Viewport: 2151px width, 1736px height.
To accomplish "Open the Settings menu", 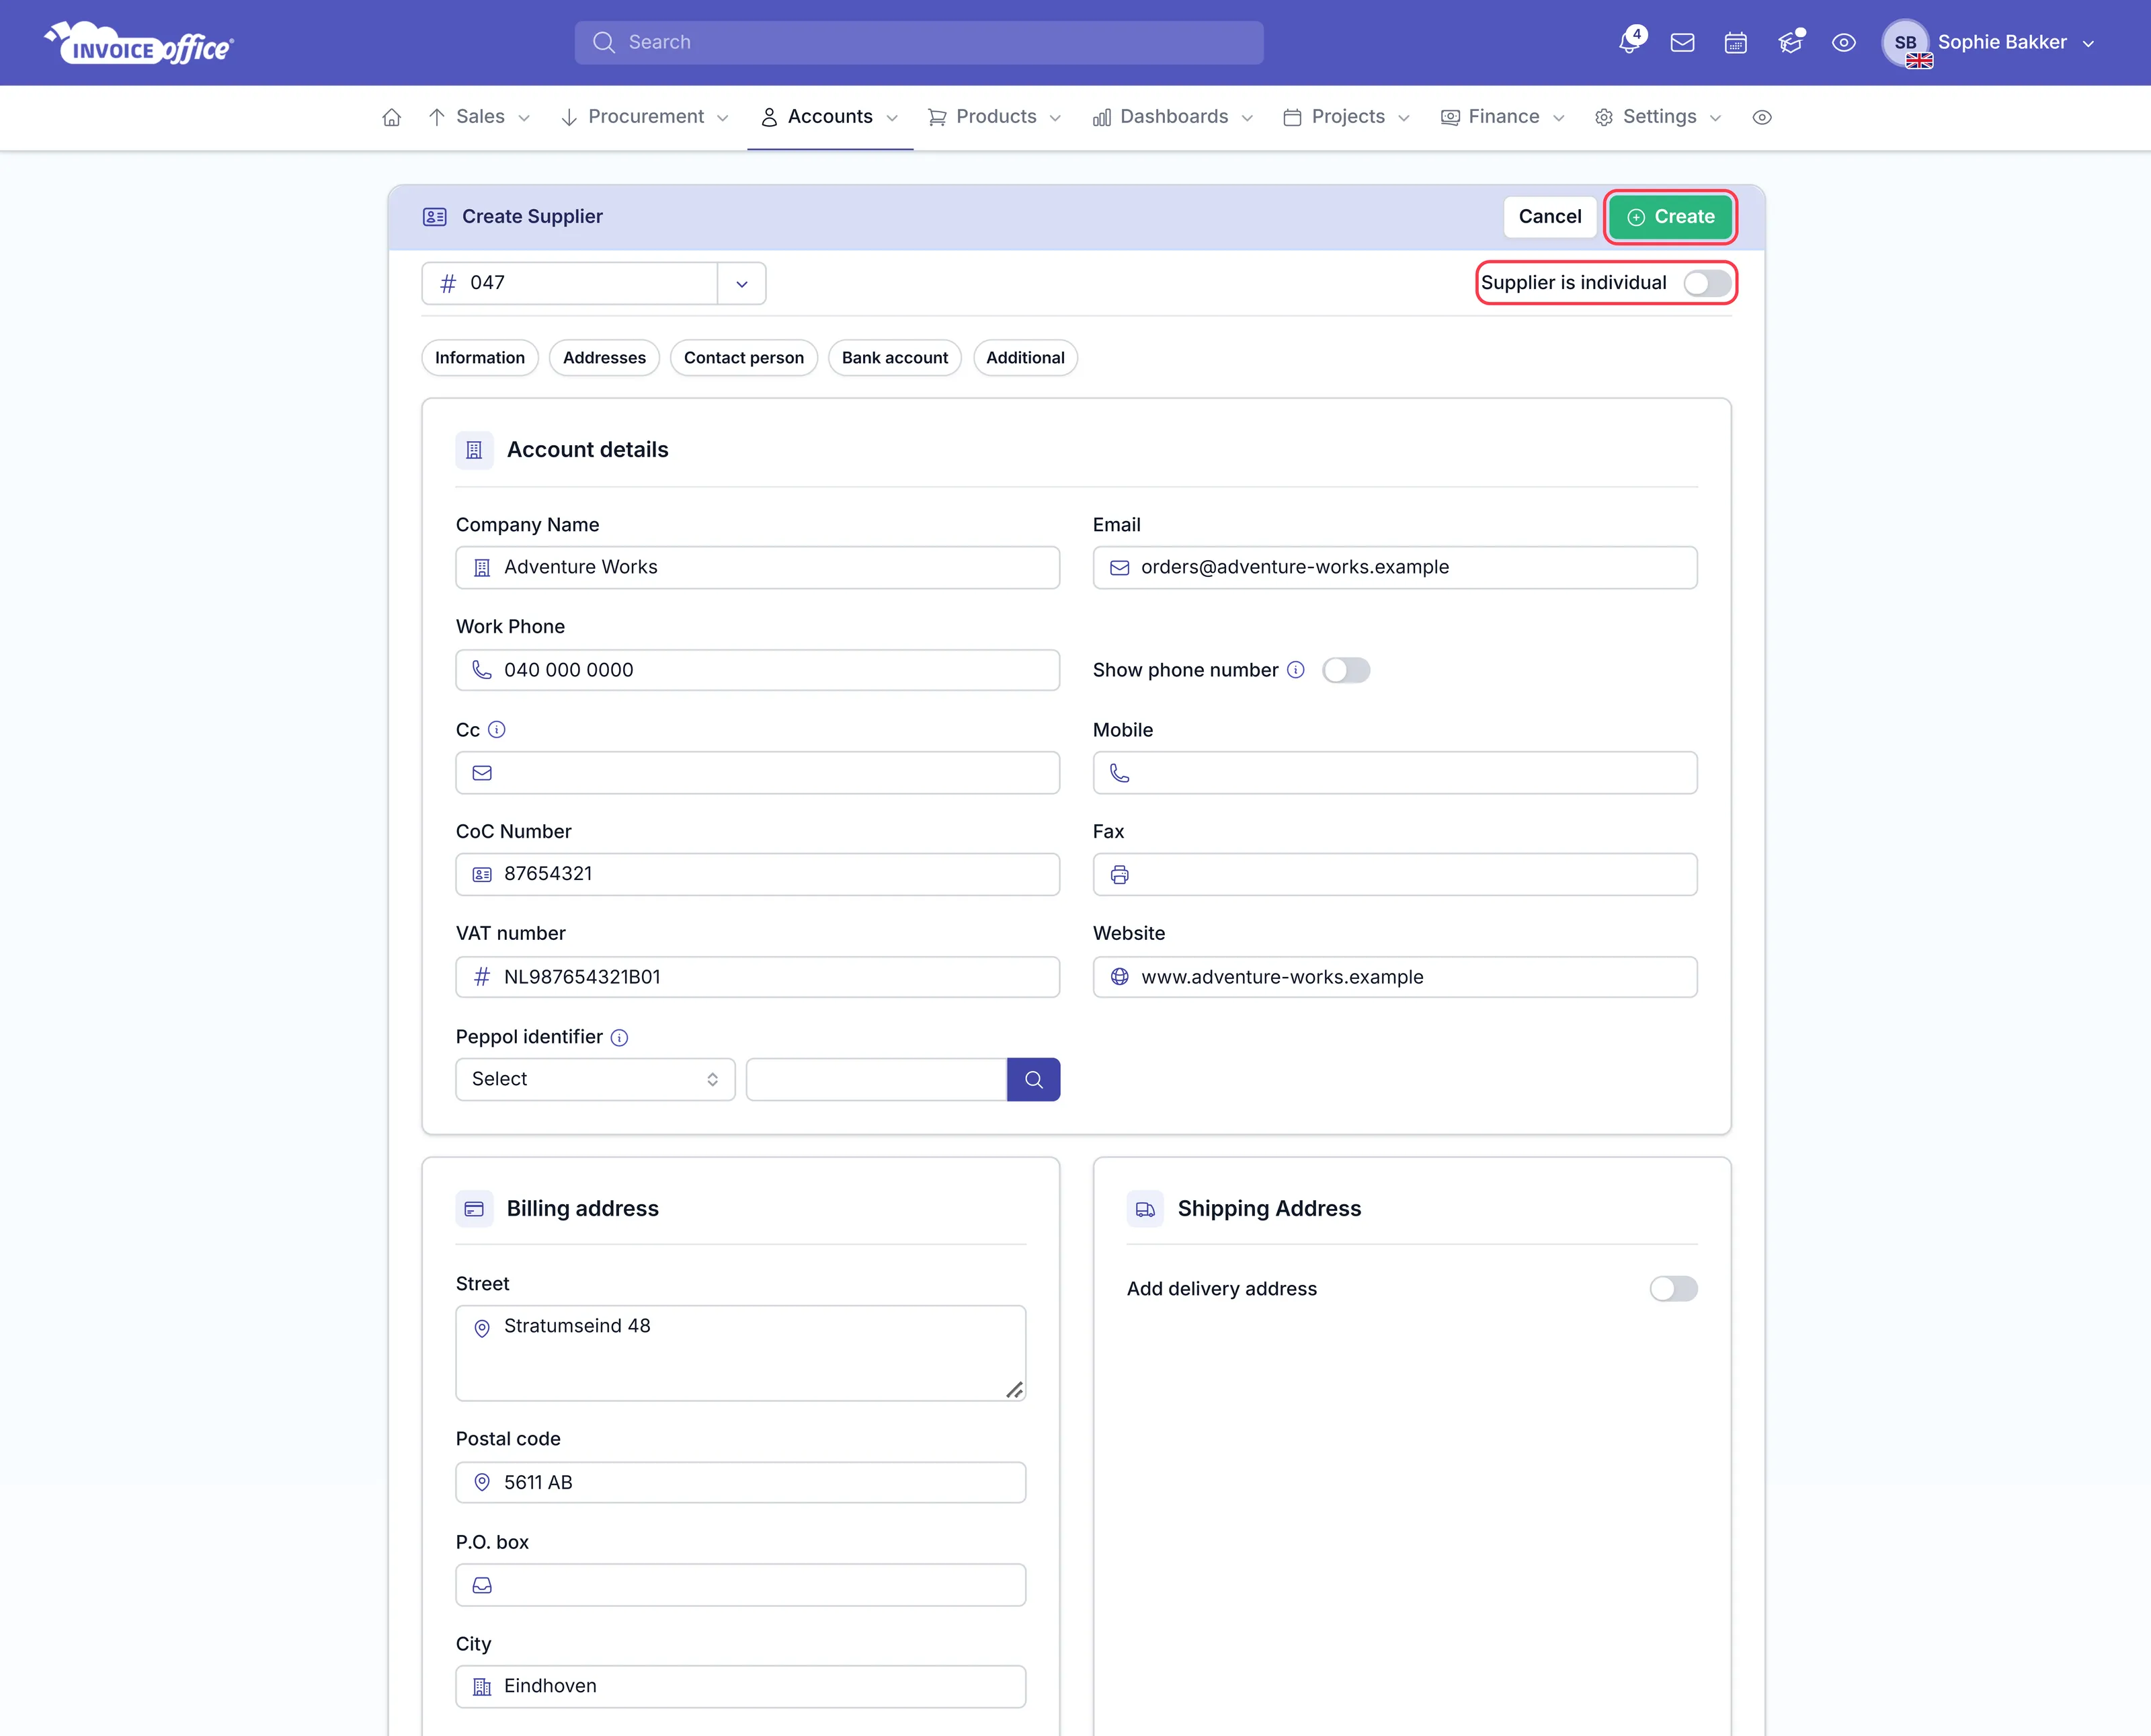I will pos(1658,117).
